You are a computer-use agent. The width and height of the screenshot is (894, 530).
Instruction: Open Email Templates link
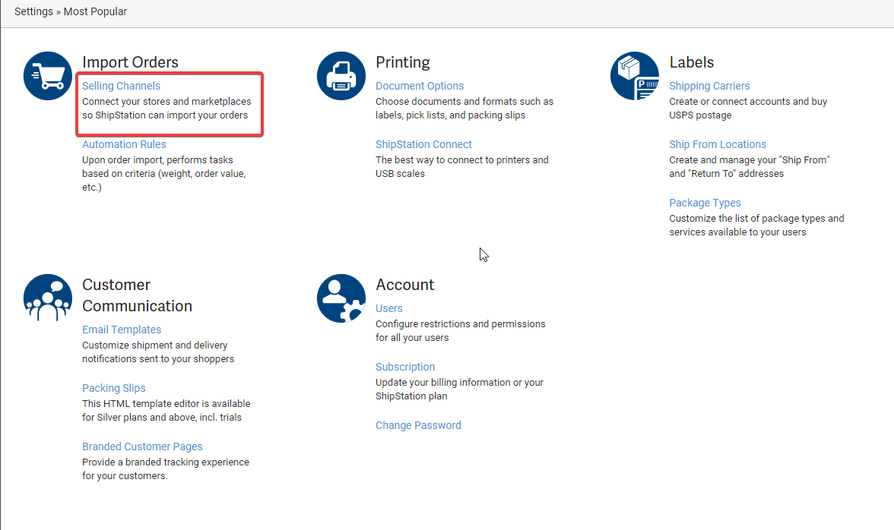pyautogui.click(x=122, y=330)
